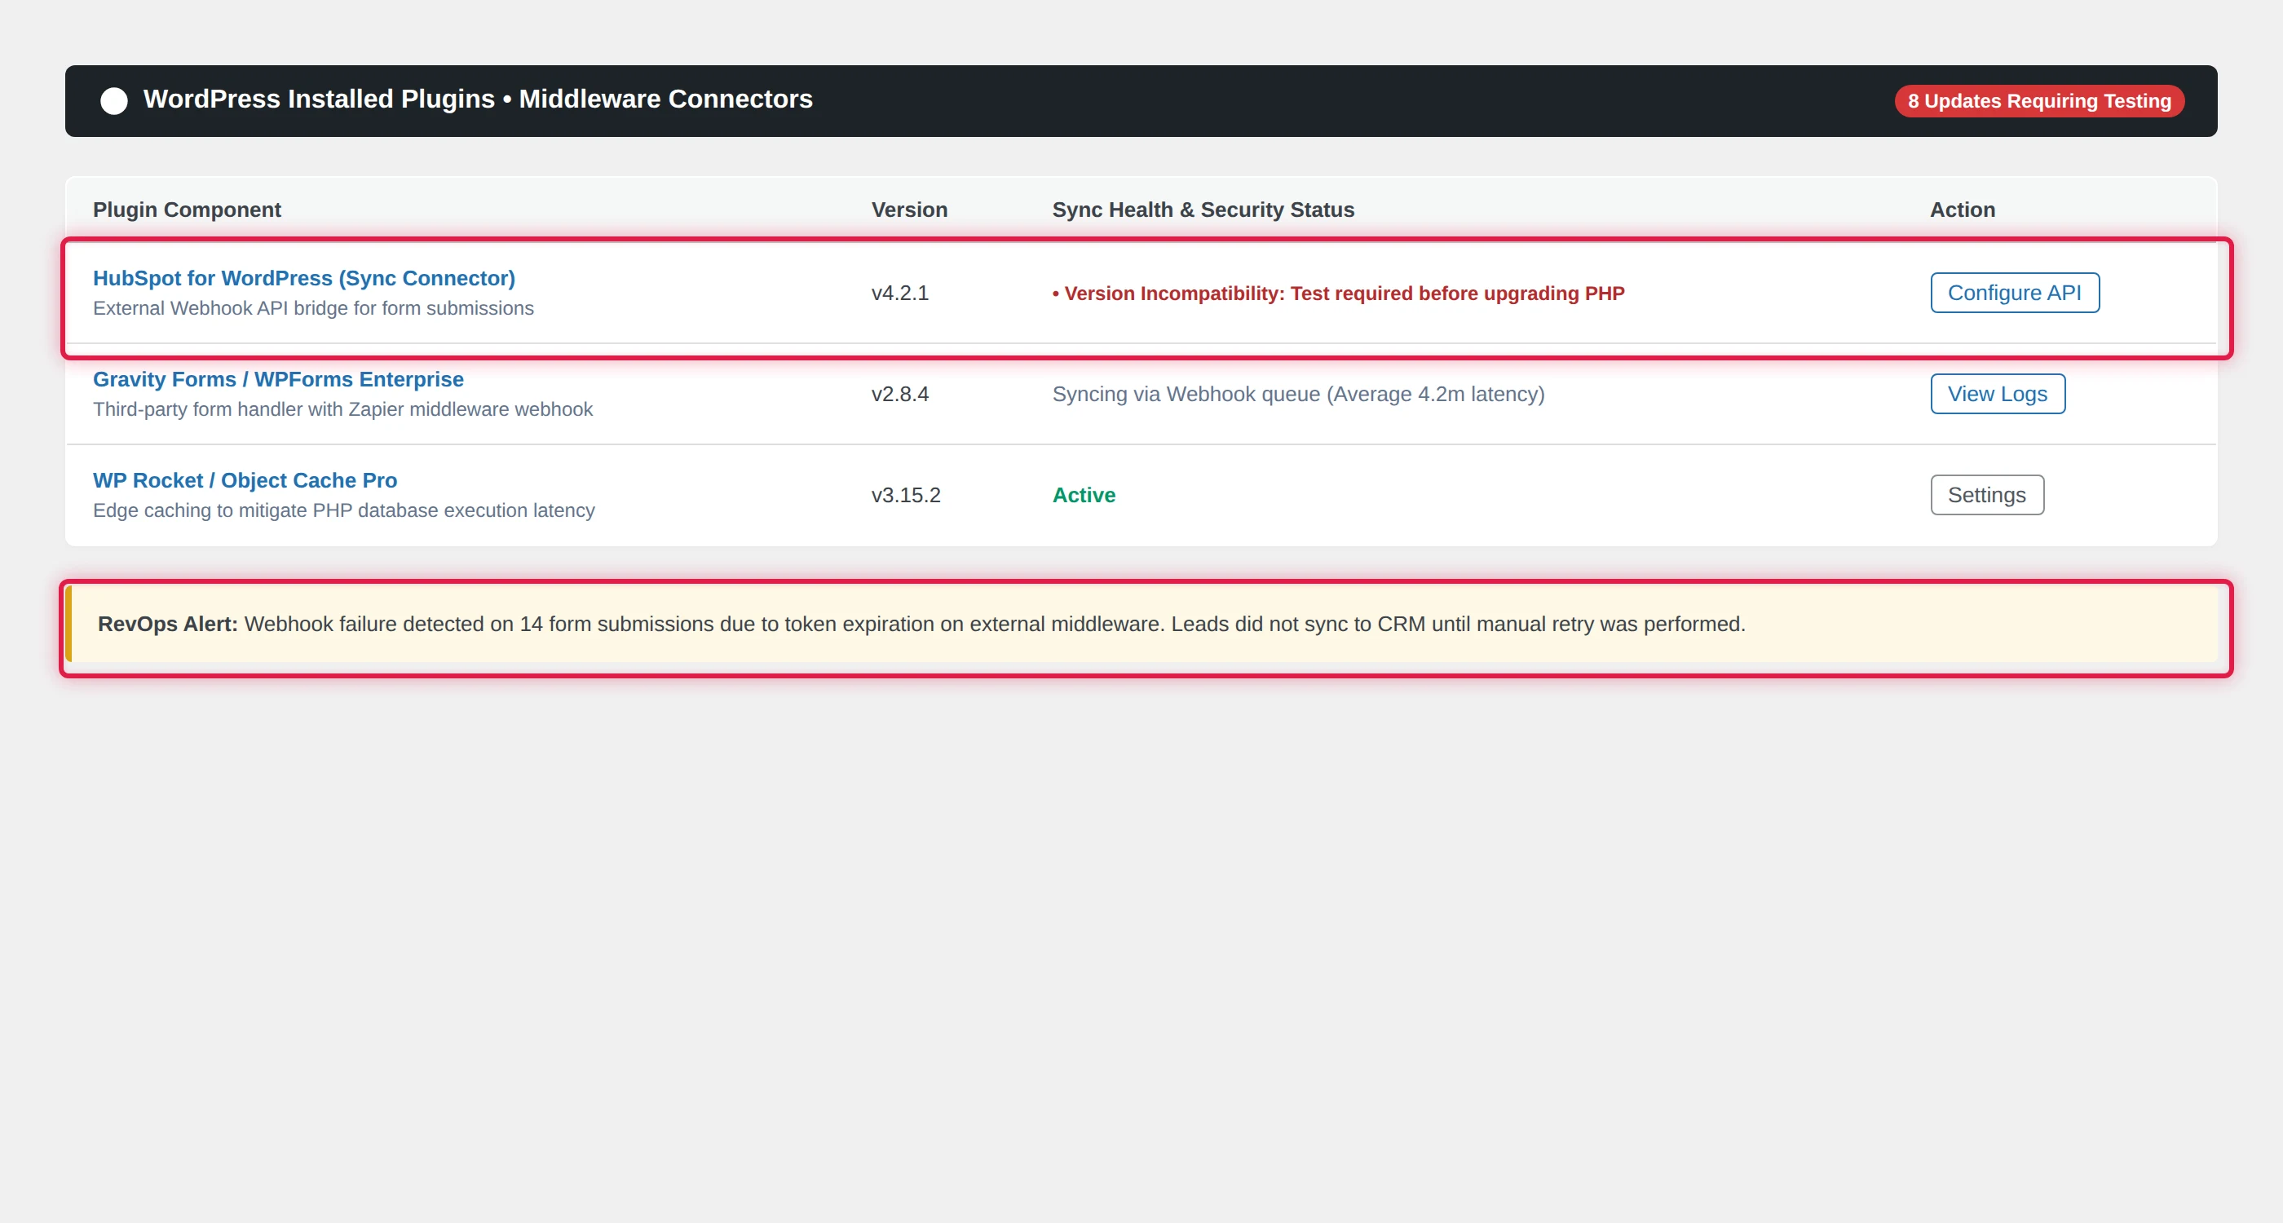Click External Webhook API bridge description
The image size is (2283, 1223).
314,308
